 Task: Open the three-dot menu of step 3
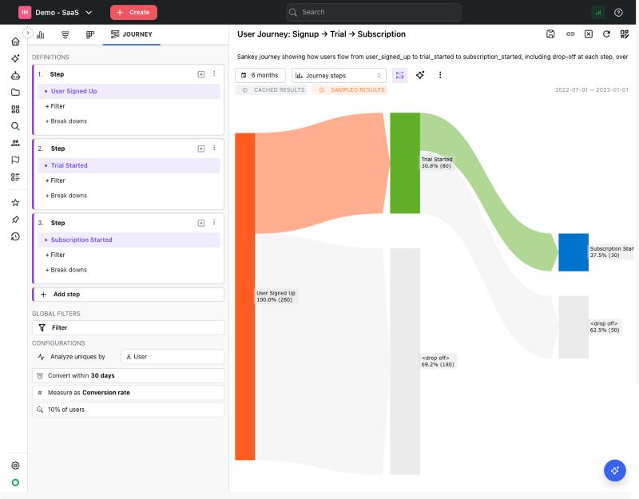(214, 223)
